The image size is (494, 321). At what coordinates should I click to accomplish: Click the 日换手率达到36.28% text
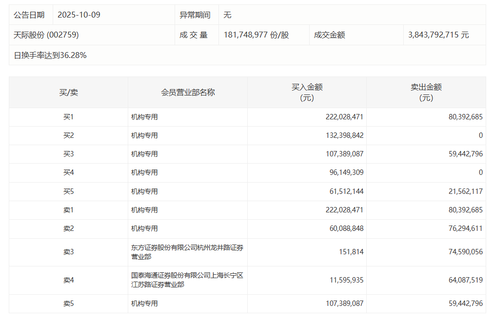50,55
